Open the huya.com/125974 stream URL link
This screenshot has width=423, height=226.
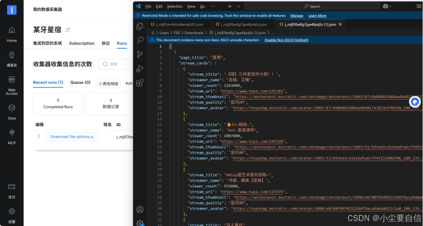coord(252,192)
